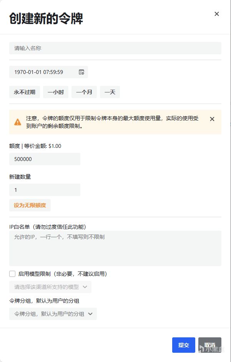Image resolution: width=231 pixels, height=362 pixels.
Task: Close the create token dialog
Action: pos(217,14)
